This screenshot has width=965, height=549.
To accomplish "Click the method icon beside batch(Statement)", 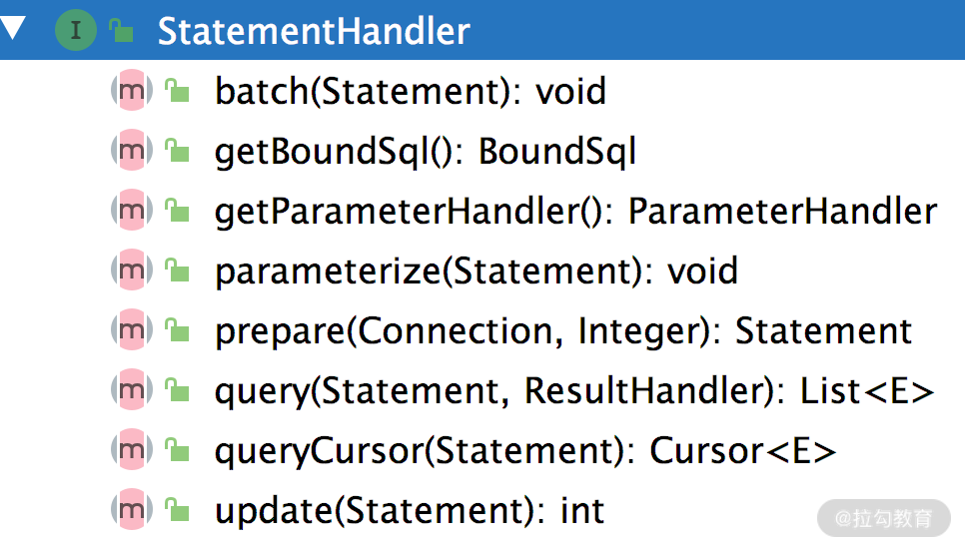I will 131,91.
